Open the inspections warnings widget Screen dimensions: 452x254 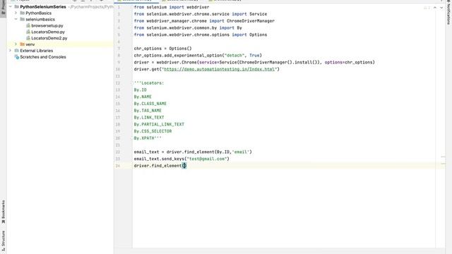(x=427, y=8)
